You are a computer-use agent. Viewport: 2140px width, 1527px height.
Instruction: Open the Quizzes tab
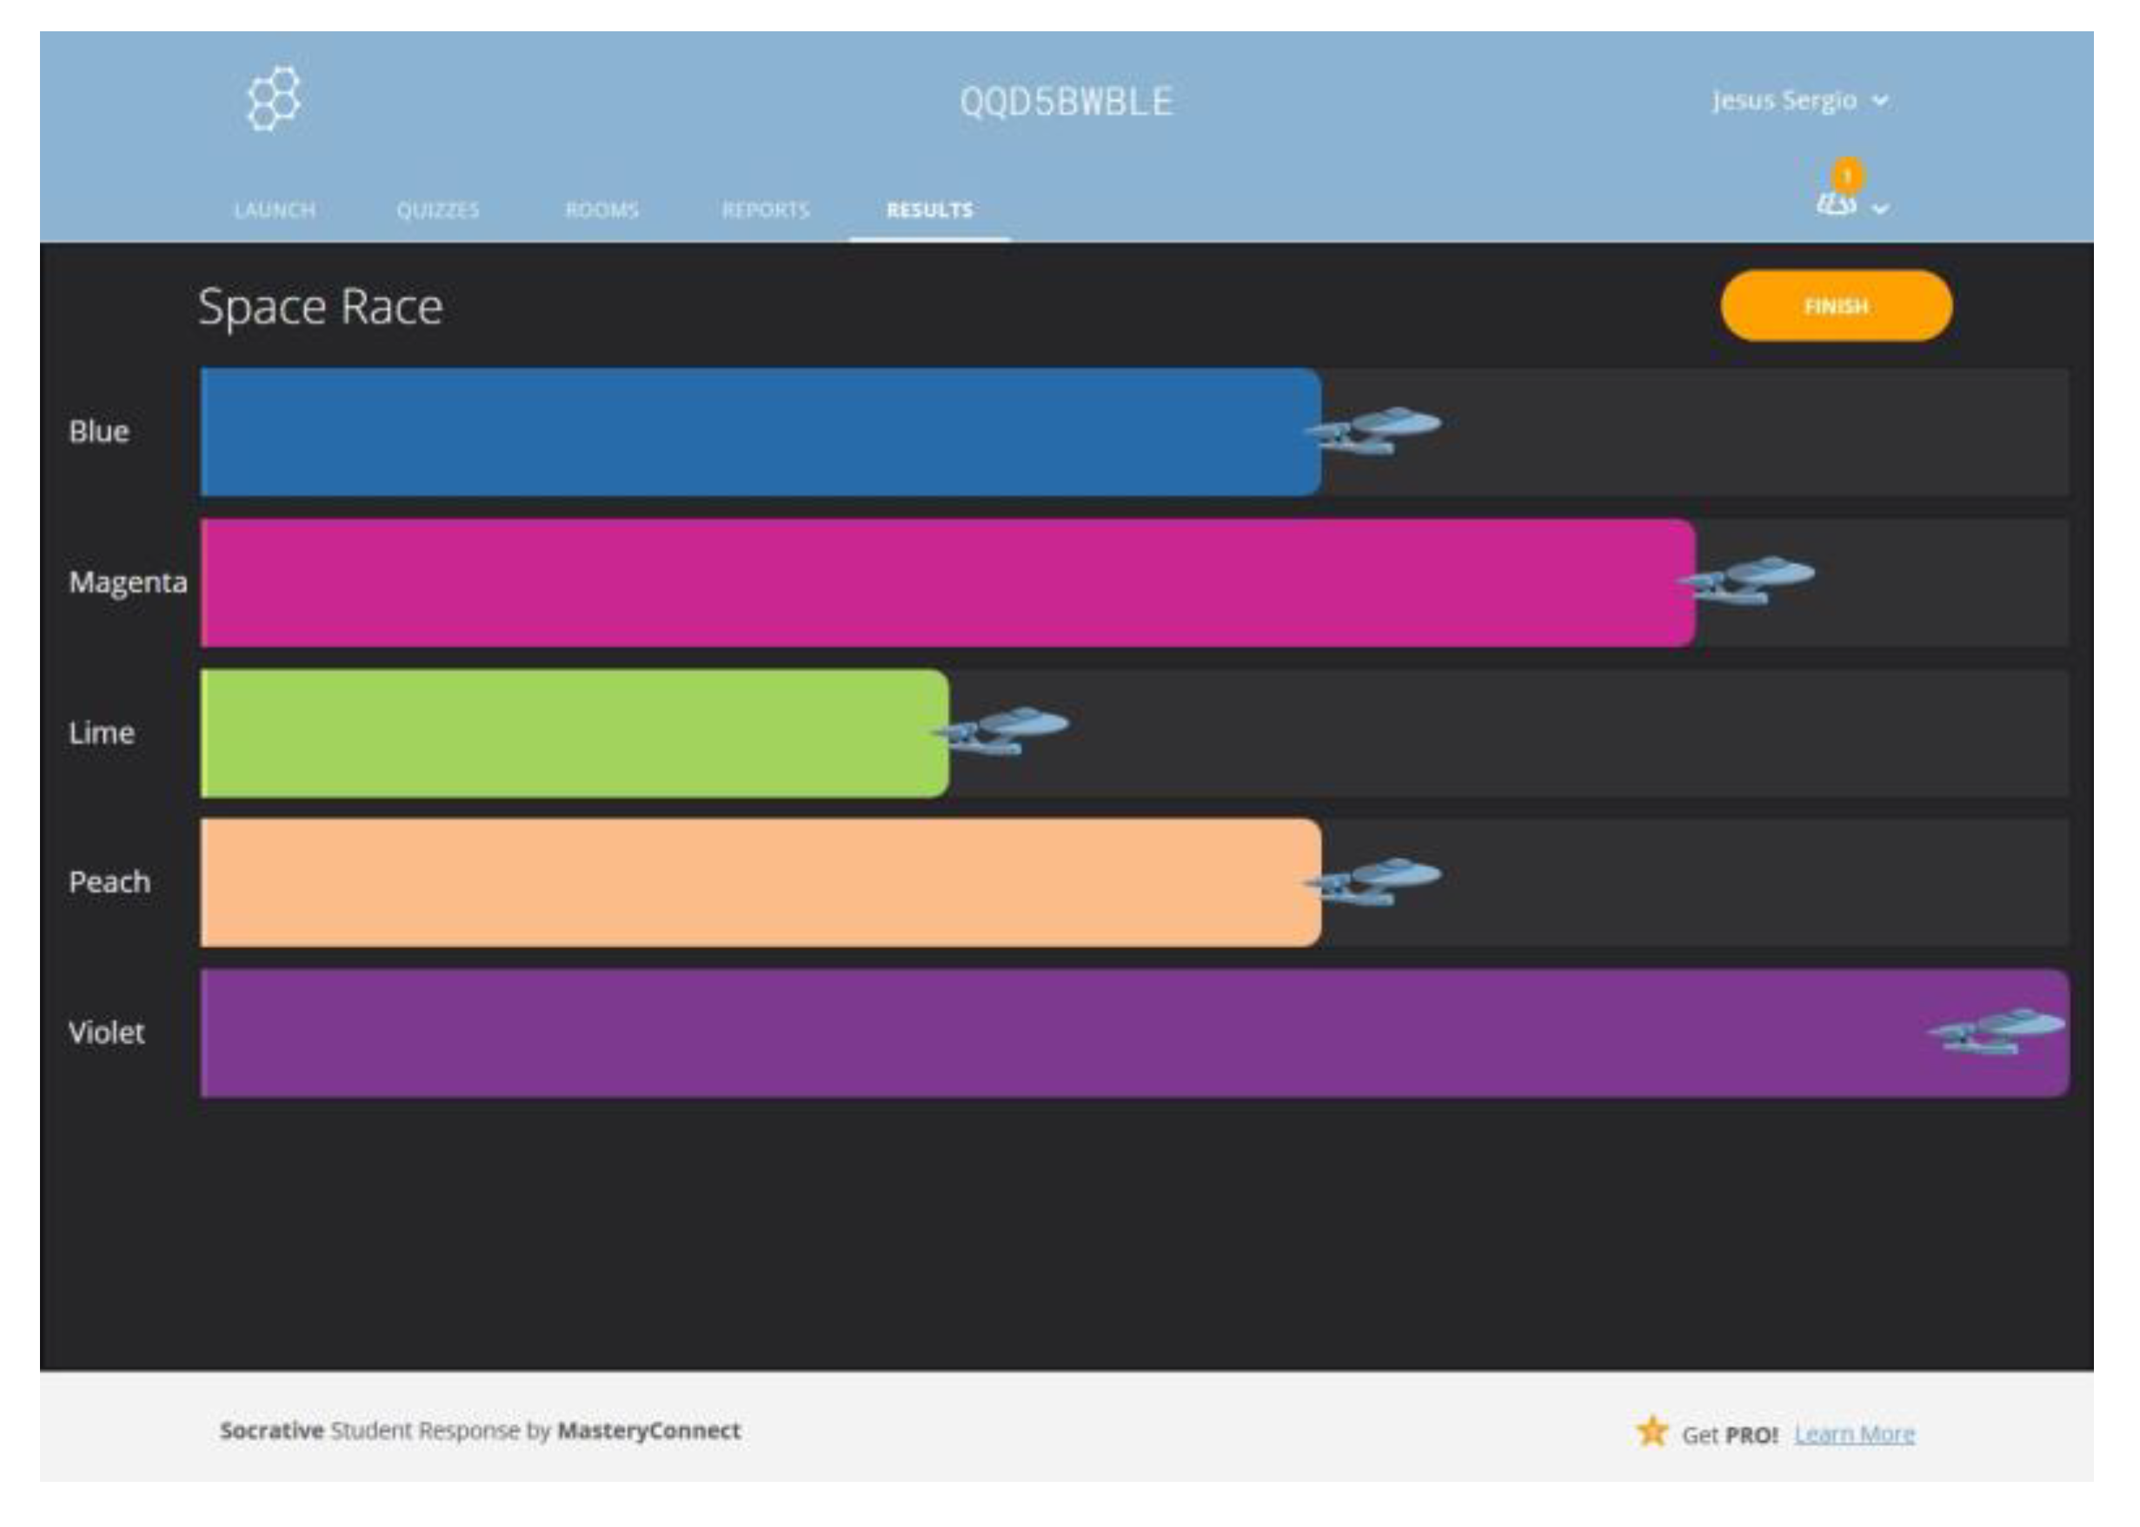click(x=437, y=209)
